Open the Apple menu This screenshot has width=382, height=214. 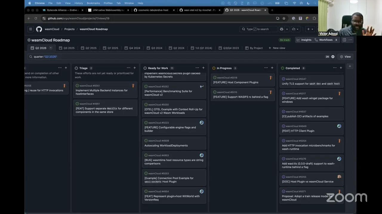(x=30, y=3)
